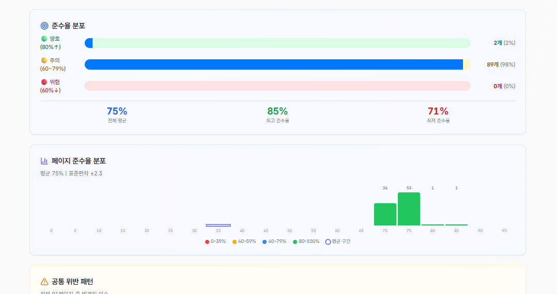Click the 평균 75% | 표준편차 ±2.3 text

[71, 173]
